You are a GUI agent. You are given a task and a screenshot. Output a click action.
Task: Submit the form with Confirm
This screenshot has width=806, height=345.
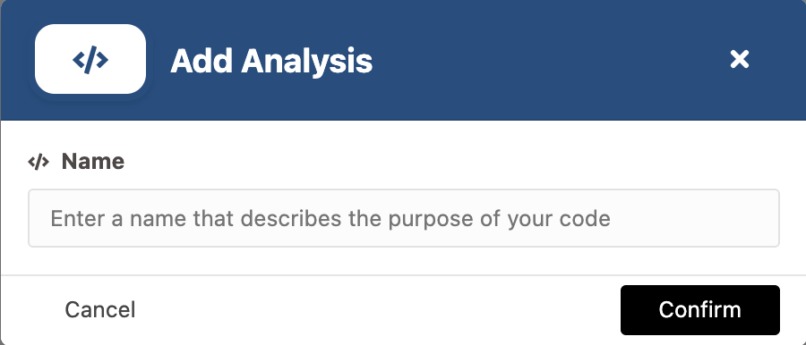click(x=699, y=310)
